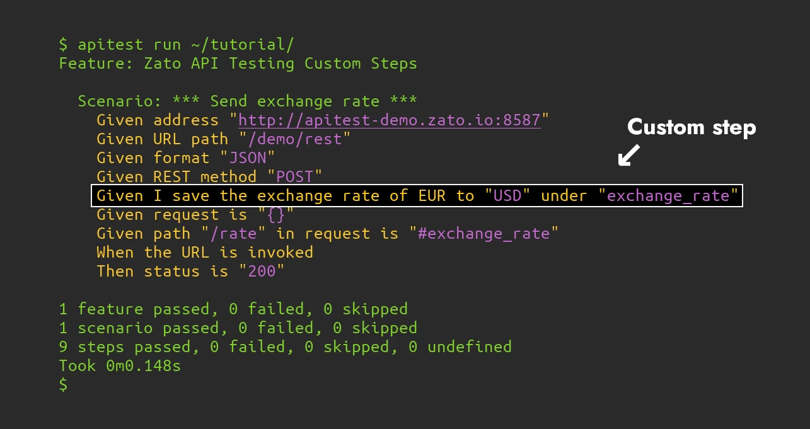Screen dimensions: 810x429
Task: Click the "/demo/rest" URL path value
Action: point(294,139)
